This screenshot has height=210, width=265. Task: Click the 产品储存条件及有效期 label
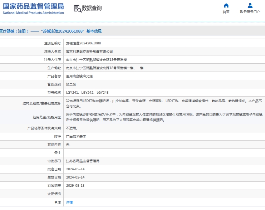(x=44, y=128)
